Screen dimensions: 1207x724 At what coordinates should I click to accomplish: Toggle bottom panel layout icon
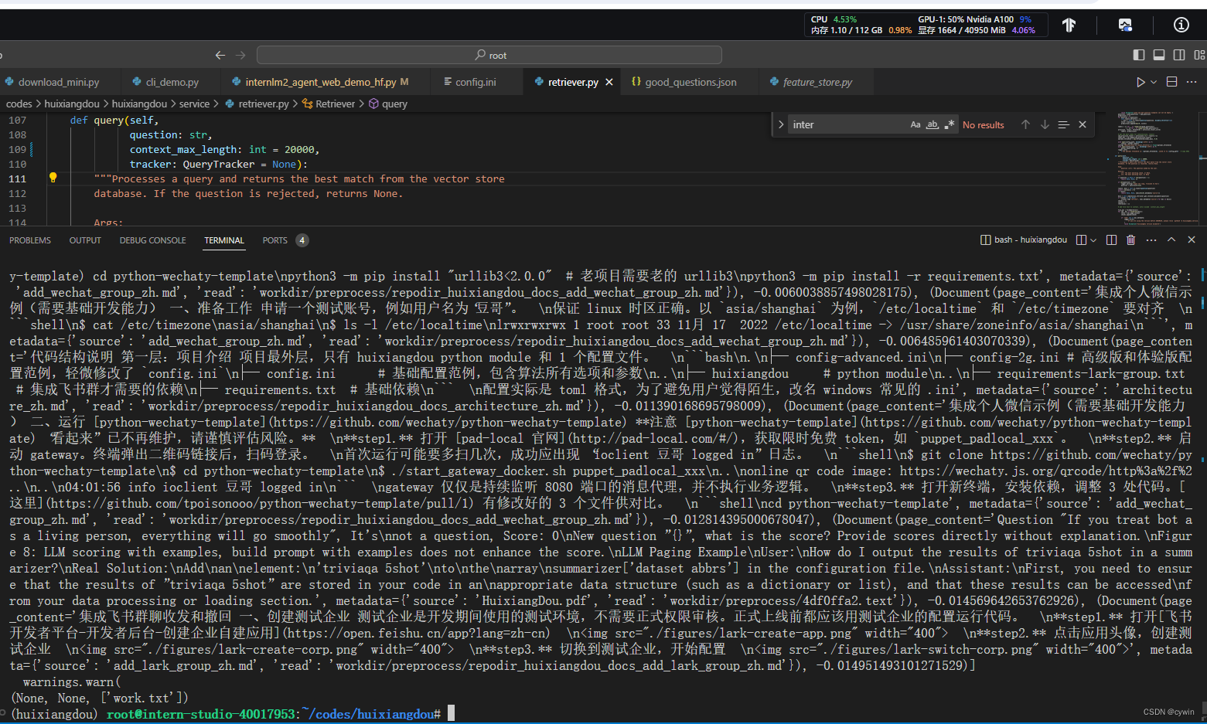[1158, 55]
